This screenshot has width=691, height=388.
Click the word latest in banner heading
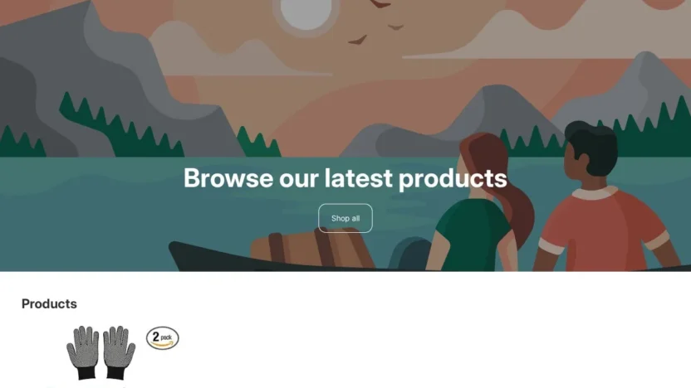[x=358, y=177]
